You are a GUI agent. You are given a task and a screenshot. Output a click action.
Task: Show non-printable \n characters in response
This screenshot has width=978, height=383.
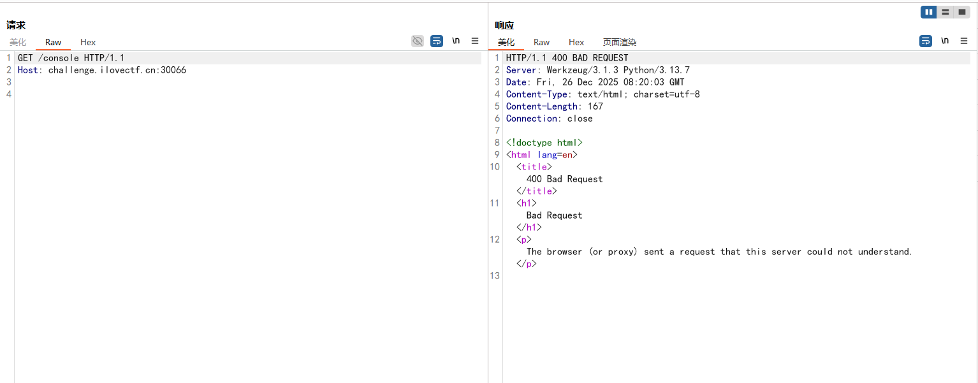tap(945, 41)
